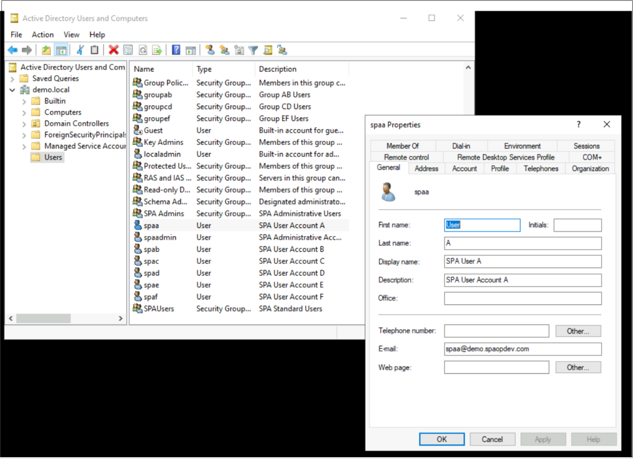This screenshot has height=459, width=633.
Task: Create a new user with the toolbar icon
Action: (x=210, y=50)
